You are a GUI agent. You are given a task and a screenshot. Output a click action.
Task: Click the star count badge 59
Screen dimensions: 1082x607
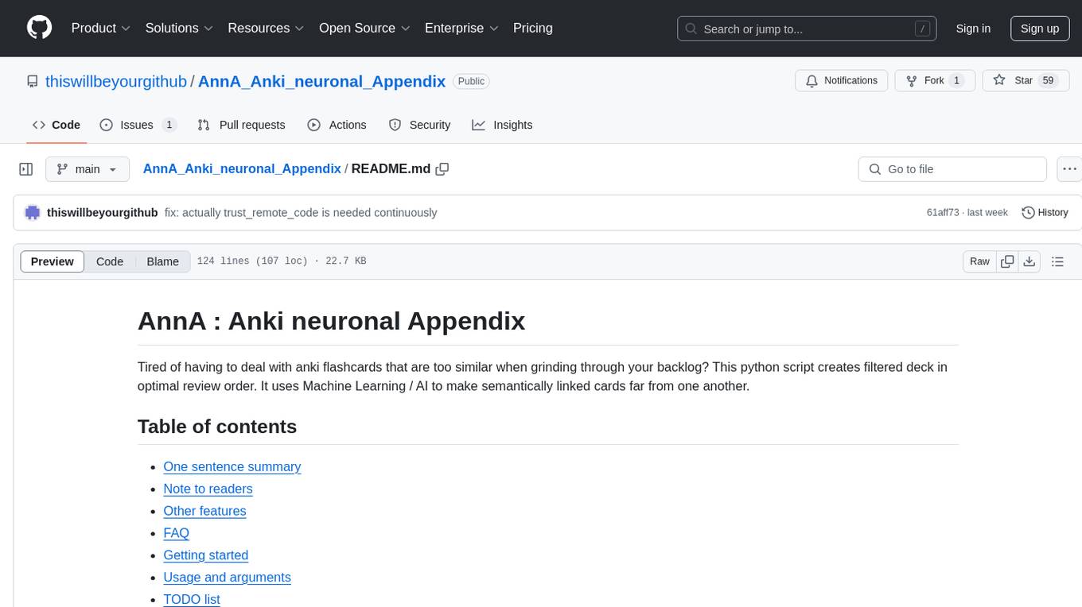point(1049,80)
